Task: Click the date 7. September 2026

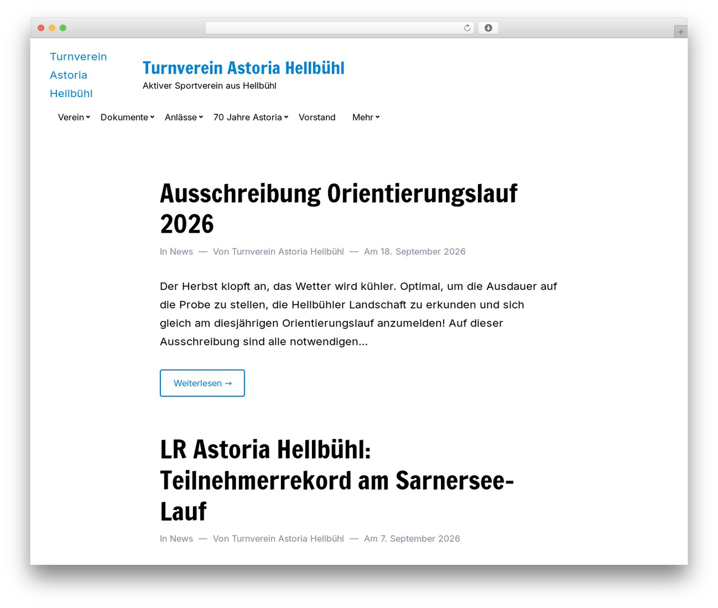Action: (x=420, y=539)
